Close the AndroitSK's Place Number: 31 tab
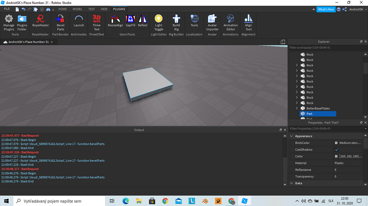Viewport: 368px width, 206px height. pos(52,42)
